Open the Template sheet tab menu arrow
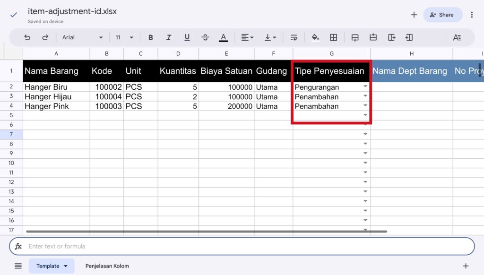The image size is (484, 275). 65,266
